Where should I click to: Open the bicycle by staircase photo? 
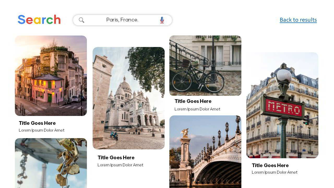tap(205, 66)
